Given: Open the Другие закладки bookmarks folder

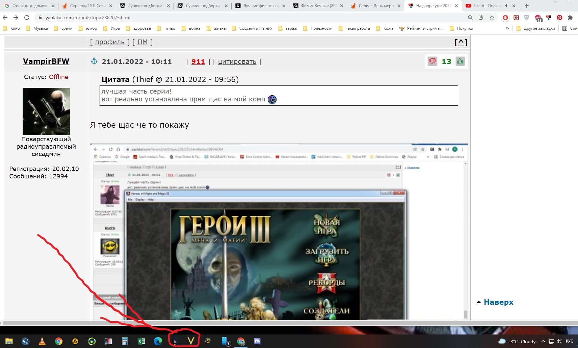Looking at the screenshot, I should click(x=536, y=28).
